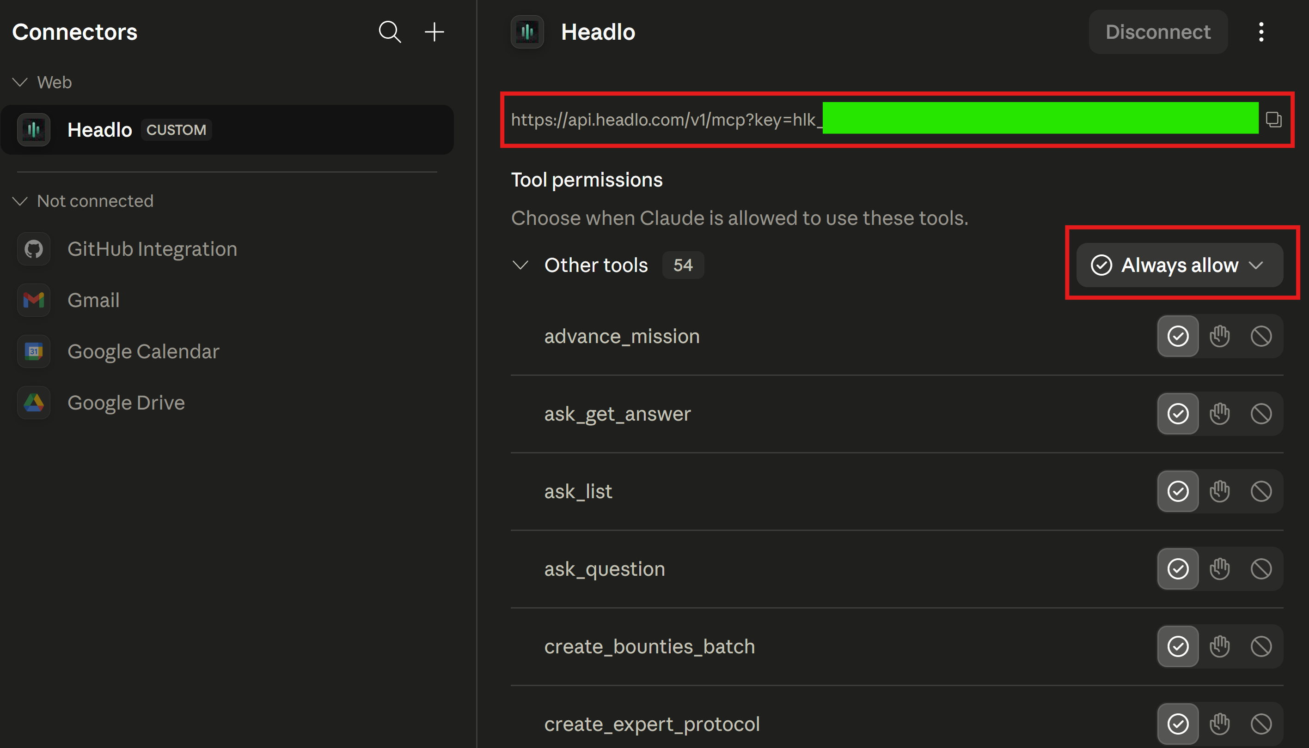1309x748 pixels.
Task: Set ask_question to always allow
Action: point(1178,569)
